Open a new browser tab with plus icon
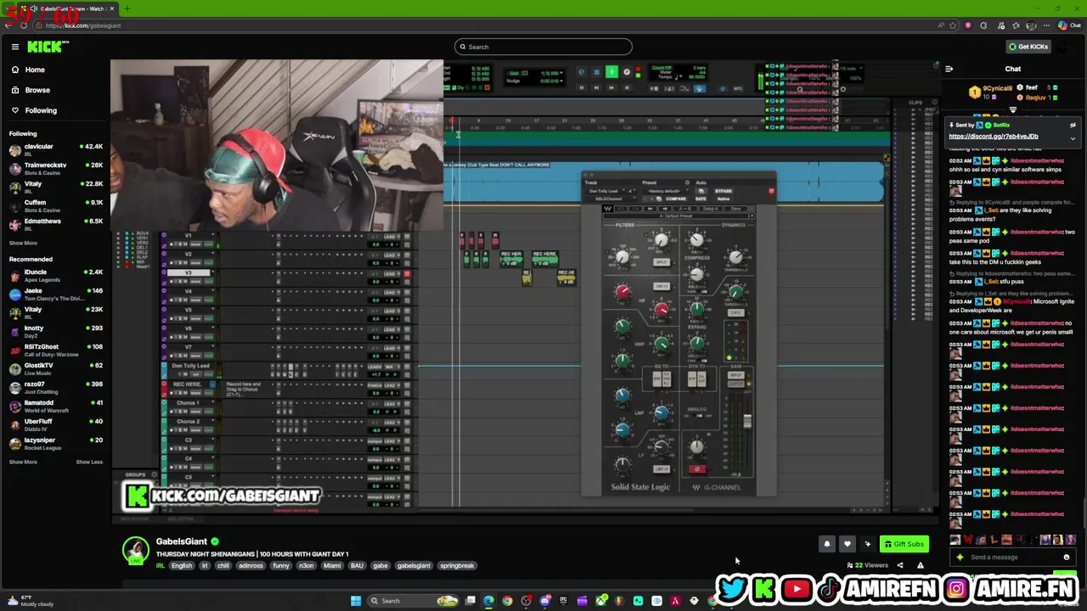This screenshot has width=1087, height=611. (127, 8)
